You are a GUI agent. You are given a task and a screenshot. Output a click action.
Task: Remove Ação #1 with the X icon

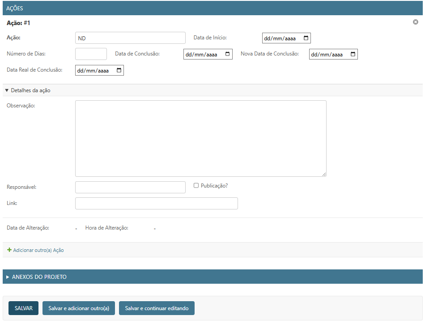(415, 22)
